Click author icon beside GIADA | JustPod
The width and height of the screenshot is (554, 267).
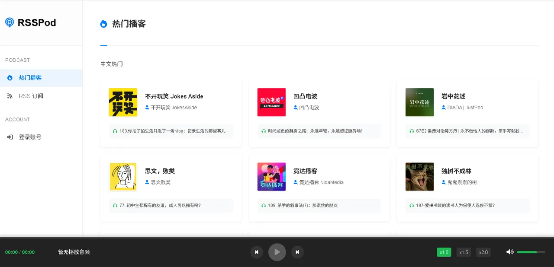[444, 108]
